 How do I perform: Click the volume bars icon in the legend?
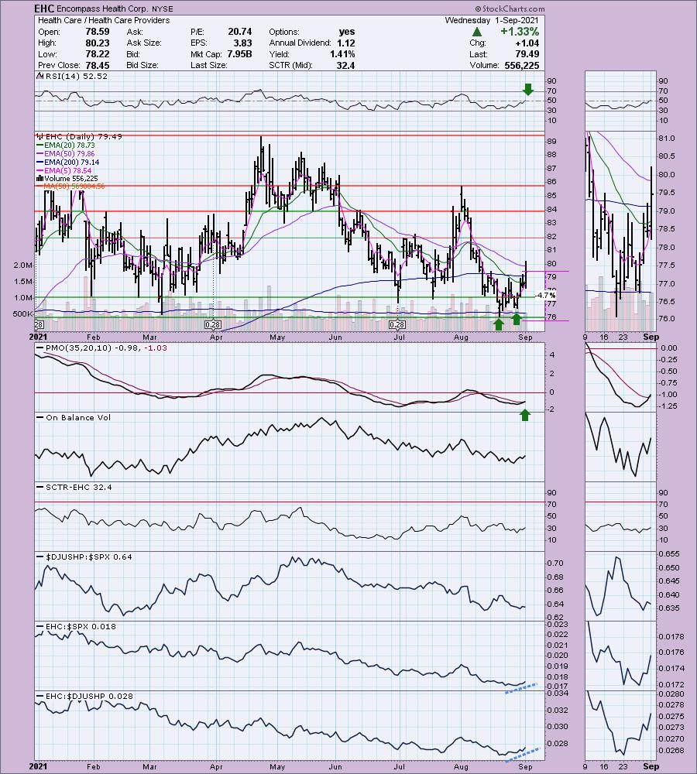(40, 178)
